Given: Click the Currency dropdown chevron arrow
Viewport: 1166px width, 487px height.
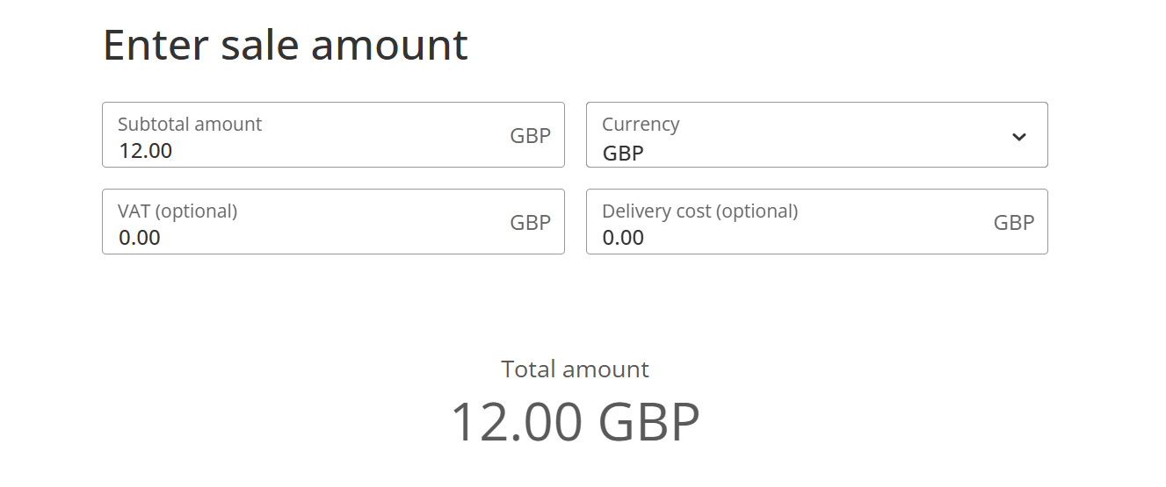Looking at the screenshot, I should pos(1019,137).
